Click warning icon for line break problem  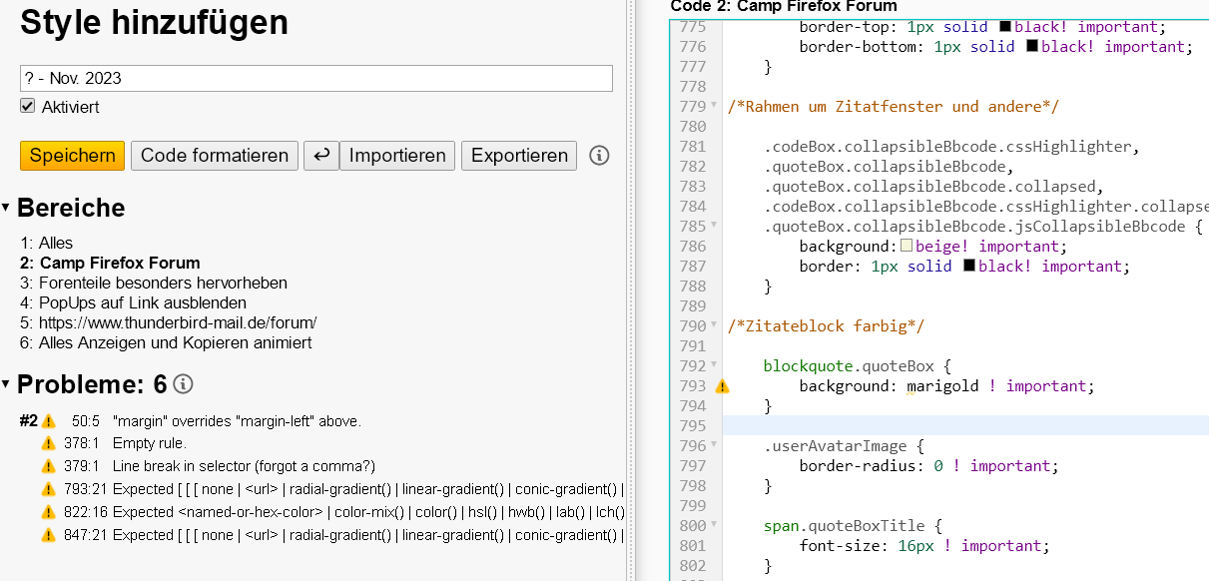(x=48, y=466)
